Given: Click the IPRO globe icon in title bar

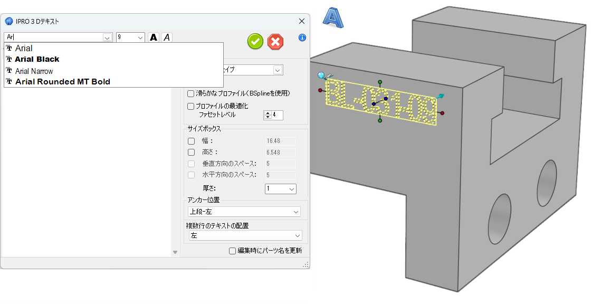Looking at the screenshot, I should pos(9,21).
